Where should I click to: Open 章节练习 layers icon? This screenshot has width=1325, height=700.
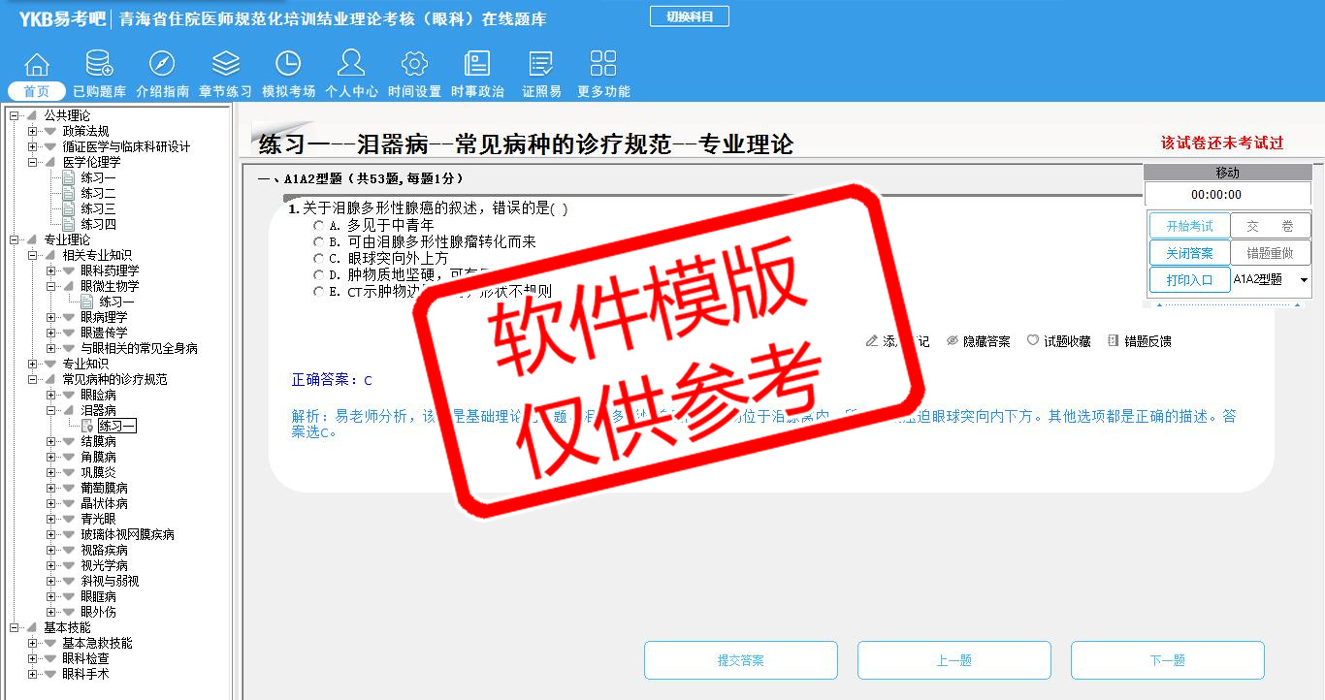[225, 66]
